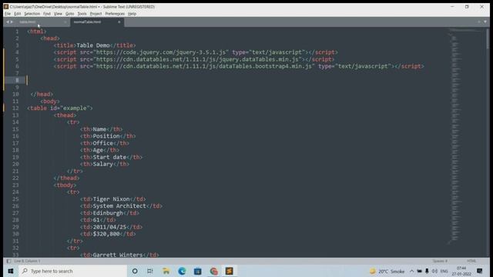The width and height of the screenshot is (493, 277).
Task: Open the View menu
Action: coord(58,14)
